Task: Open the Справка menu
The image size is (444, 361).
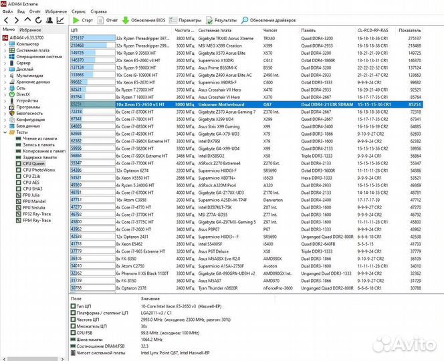Action: [98, 11]
